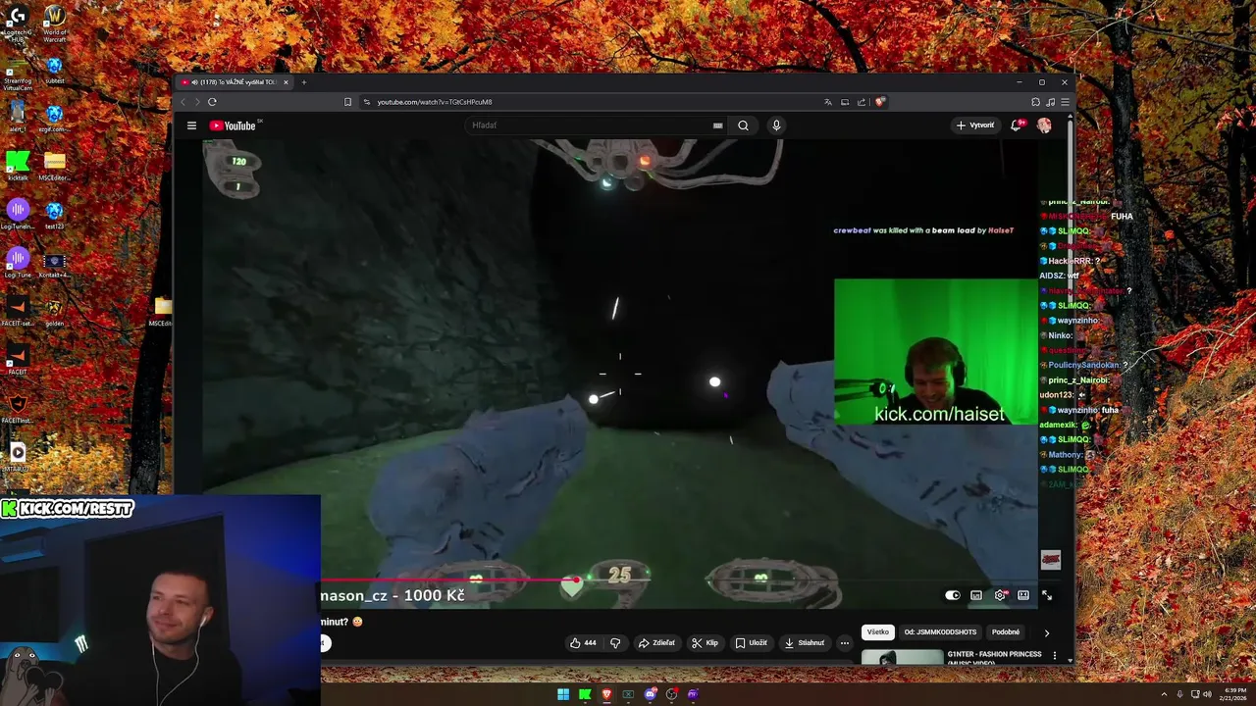The width and height of the screenshot is (1256, 706).
Task: Open the kicktalk desktop shortcut
Action: (x=18, y=166)
